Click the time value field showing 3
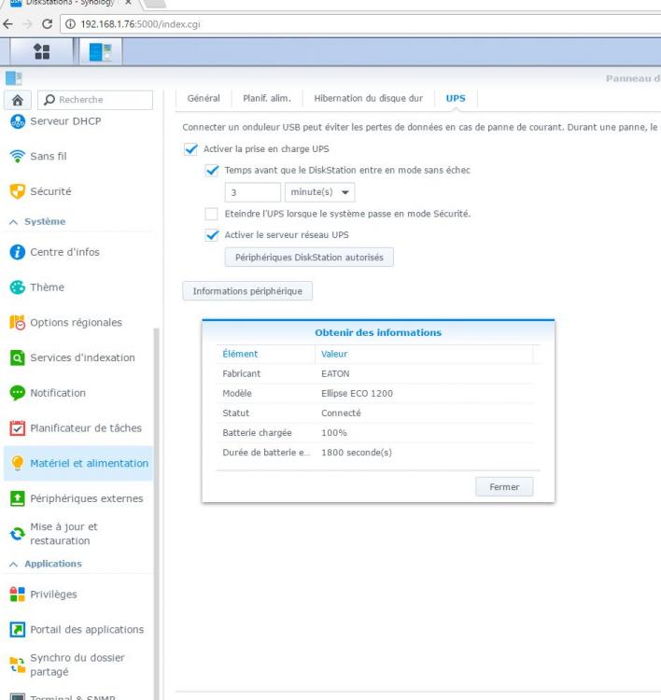This screenshot has width=661, height=700. click(253, 192)
